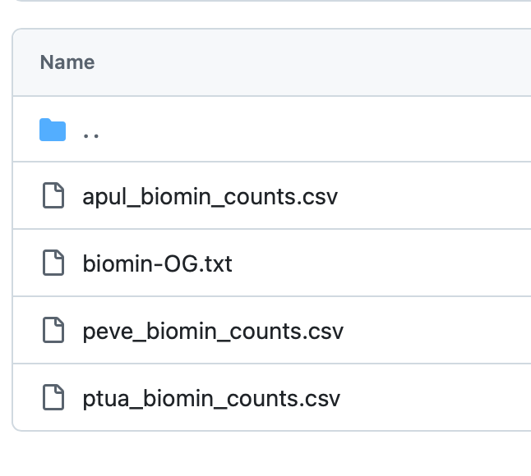Click the Name column header
This screenshot has width=531, height=476.
coord(67,62)
